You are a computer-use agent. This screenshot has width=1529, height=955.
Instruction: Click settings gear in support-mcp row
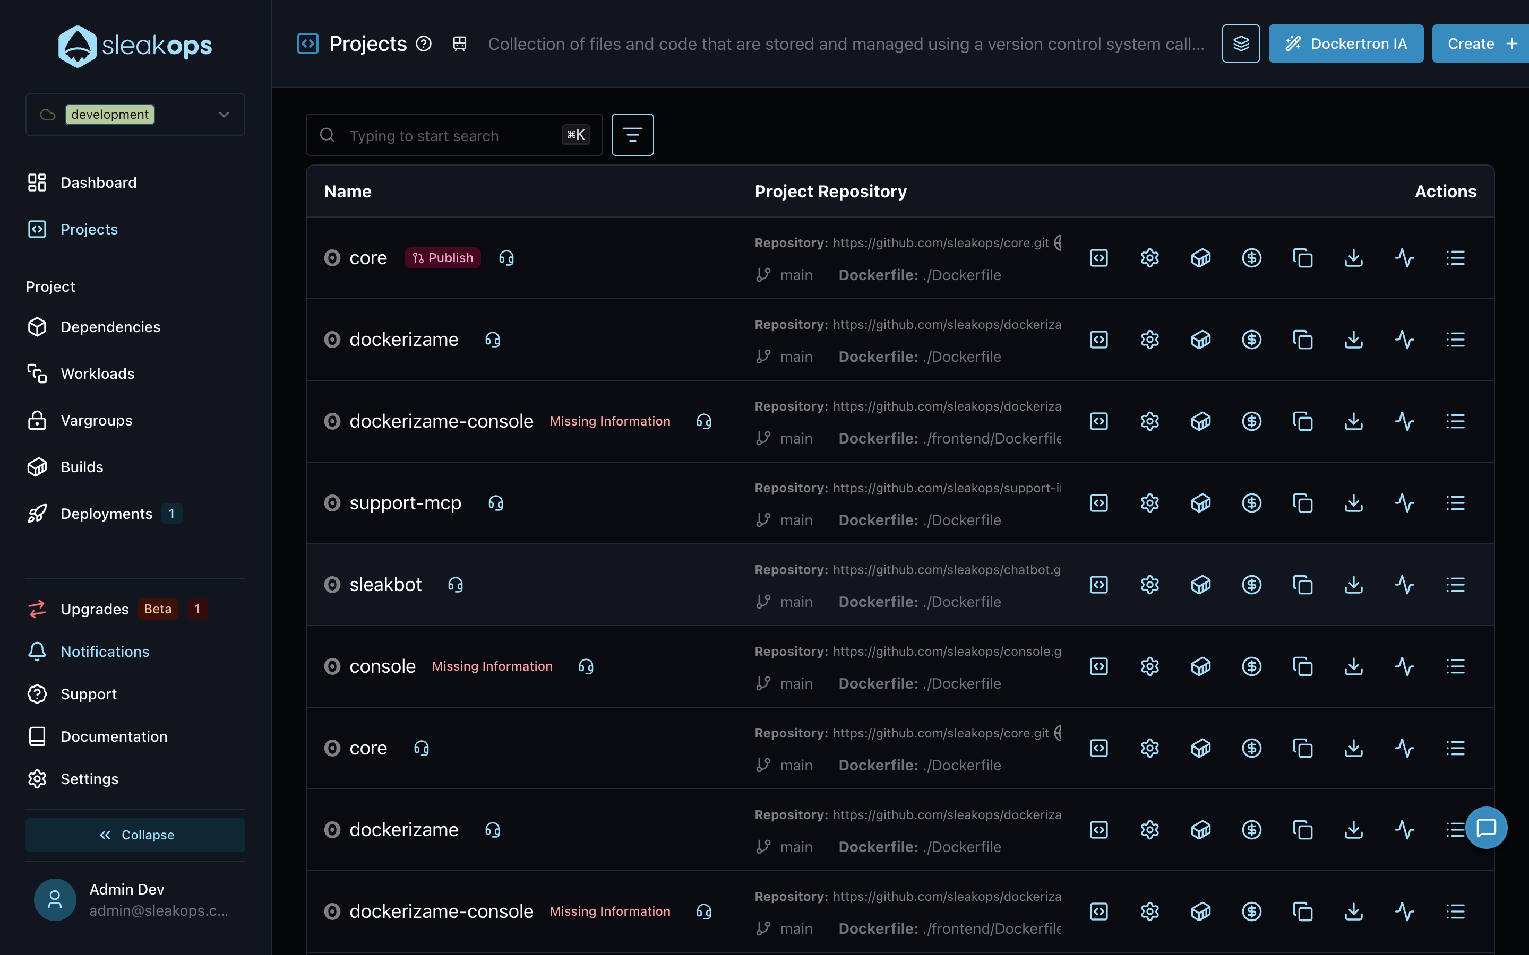1150,503
